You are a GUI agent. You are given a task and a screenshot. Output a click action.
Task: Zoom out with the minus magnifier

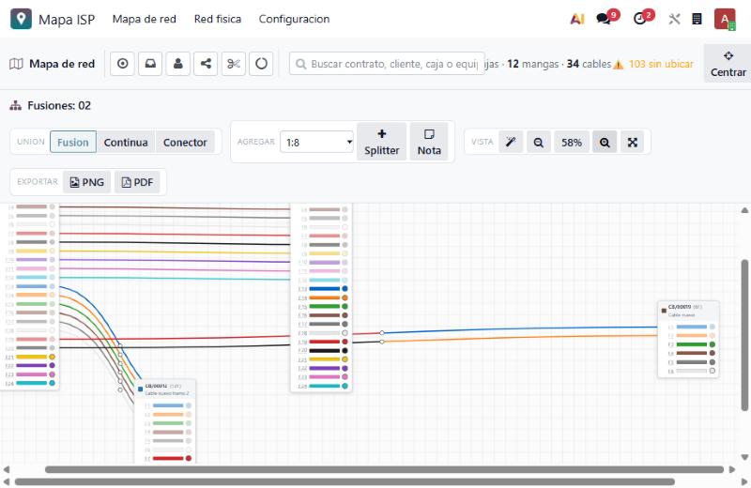pos(538,143)
